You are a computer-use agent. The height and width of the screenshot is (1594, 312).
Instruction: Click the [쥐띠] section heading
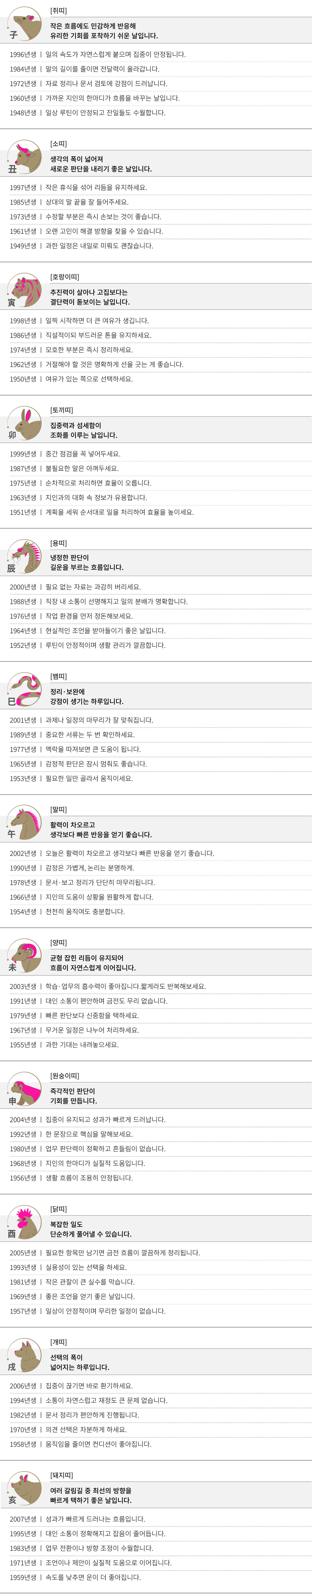click(x=58, y=10)
